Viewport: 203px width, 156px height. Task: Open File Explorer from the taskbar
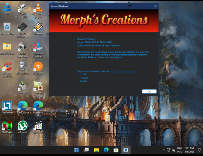96,150
